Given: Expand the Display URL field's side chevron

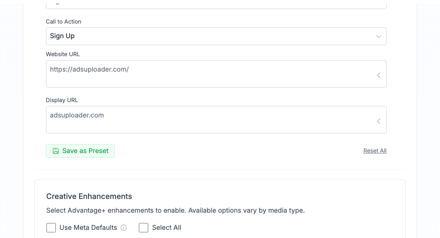Looking at the screenshot, I should 379,121.
